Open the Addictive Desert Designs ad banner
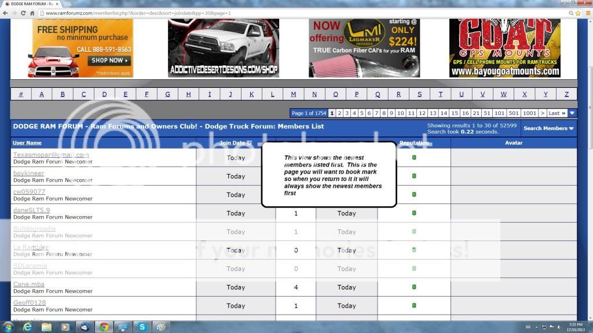 click(x=224, y=48)
